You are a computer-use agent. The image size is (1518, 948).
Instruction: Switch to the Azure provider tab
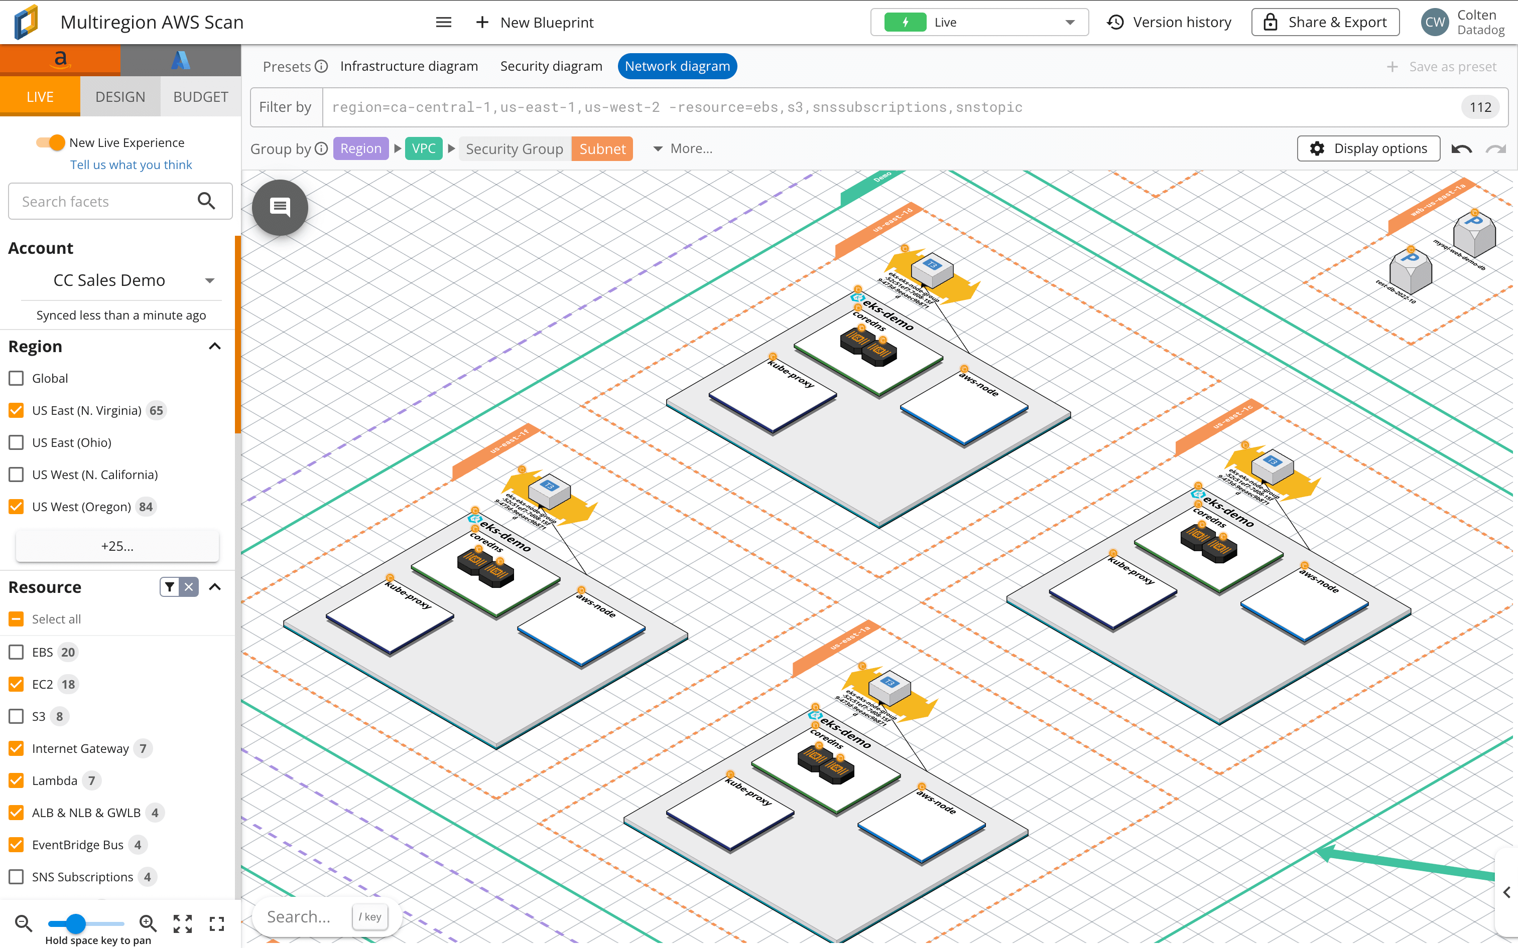click(x=180, y=60)
